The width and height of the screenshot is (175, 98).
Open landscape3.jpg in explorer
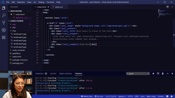pos(20,41)
